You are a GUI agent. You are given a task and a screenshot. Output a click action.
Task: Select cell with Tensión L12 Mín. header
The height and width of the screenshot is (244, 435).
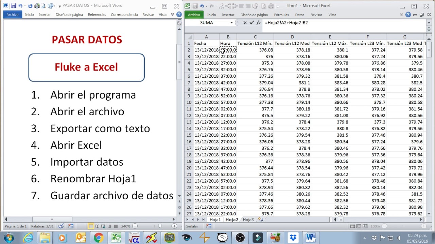pos(255,43)
